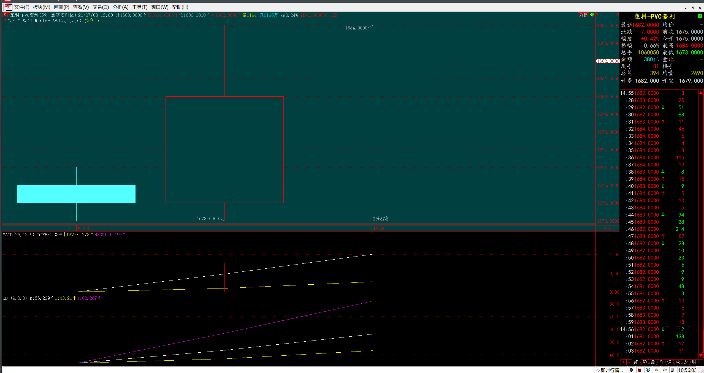The image size is (704, 373).
Task: Switch to the 龙 tab
Action: (x=686, y=362)
